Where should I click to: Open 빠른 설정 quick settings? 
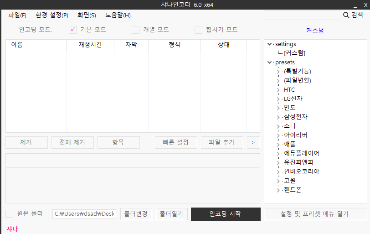click(x=176, y=142)
